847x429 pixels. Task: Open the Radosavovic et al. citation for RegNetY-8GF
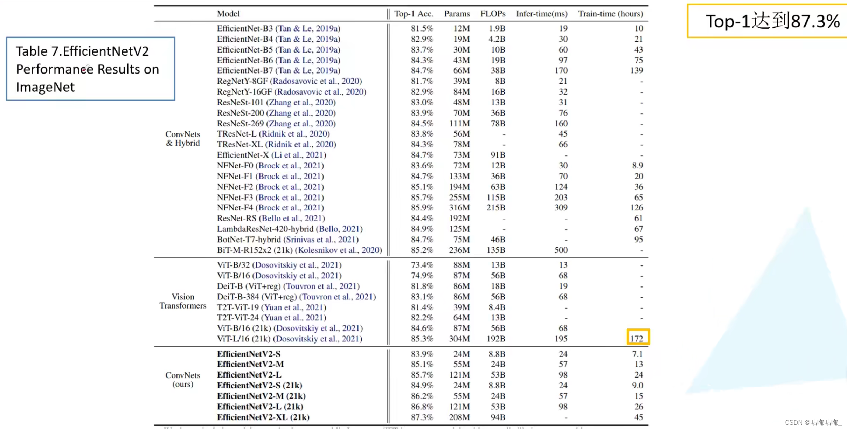click(x=316, y=81)
